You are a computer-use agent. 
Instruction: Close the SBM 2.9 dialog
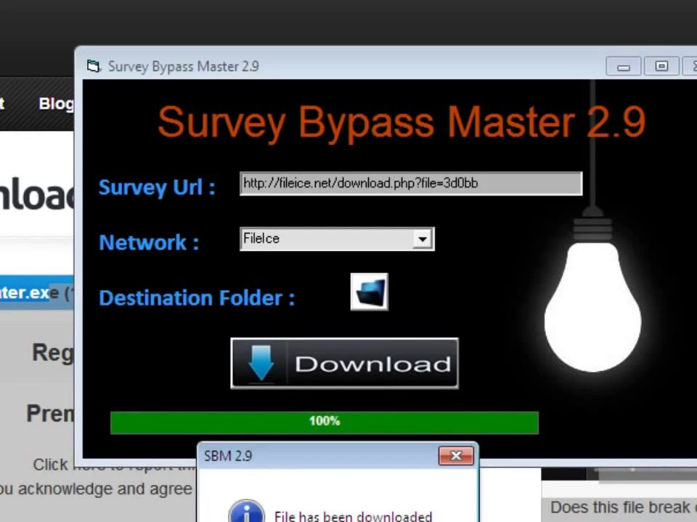tap(456, 456)
